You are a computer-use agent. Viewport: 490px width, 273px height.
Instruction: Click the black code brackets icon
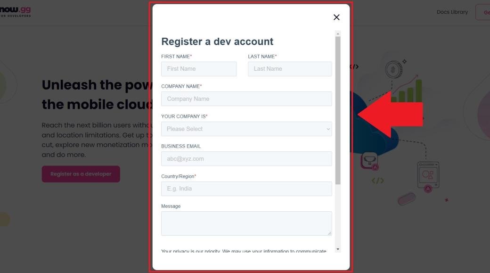pyautogui.click(x=354, y=66)
